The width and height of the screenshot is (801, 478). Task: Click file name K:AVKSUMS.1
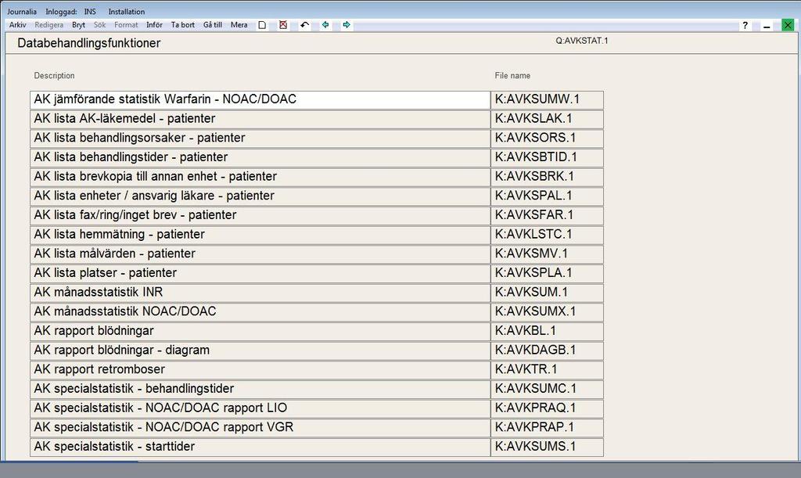click(547, 447)
